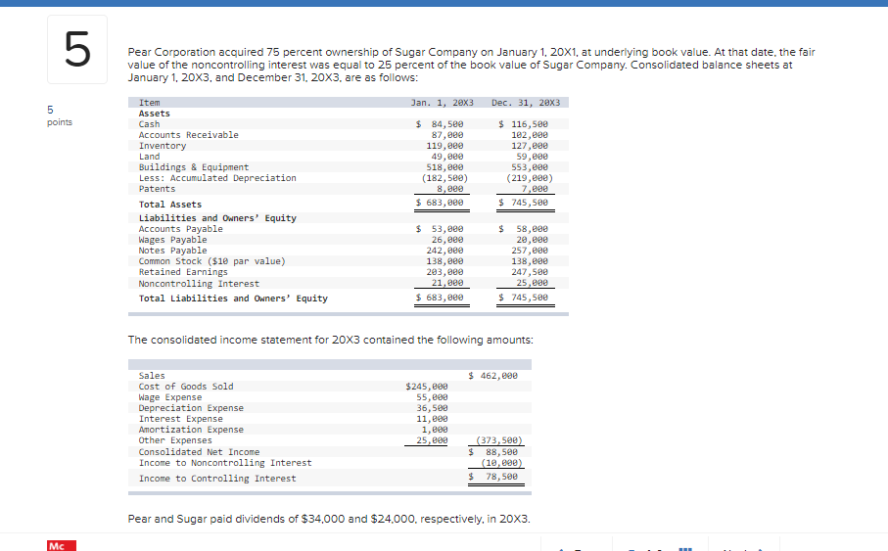Click Notes Payable value 257,000
The width and height of the screenshot is (888, 551).
point(530,251)
